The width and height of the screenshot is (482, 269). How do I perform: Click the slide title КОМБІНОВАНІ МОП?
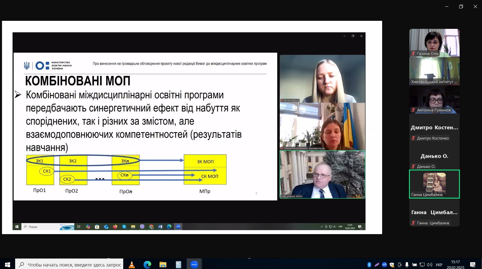point(78,81)
